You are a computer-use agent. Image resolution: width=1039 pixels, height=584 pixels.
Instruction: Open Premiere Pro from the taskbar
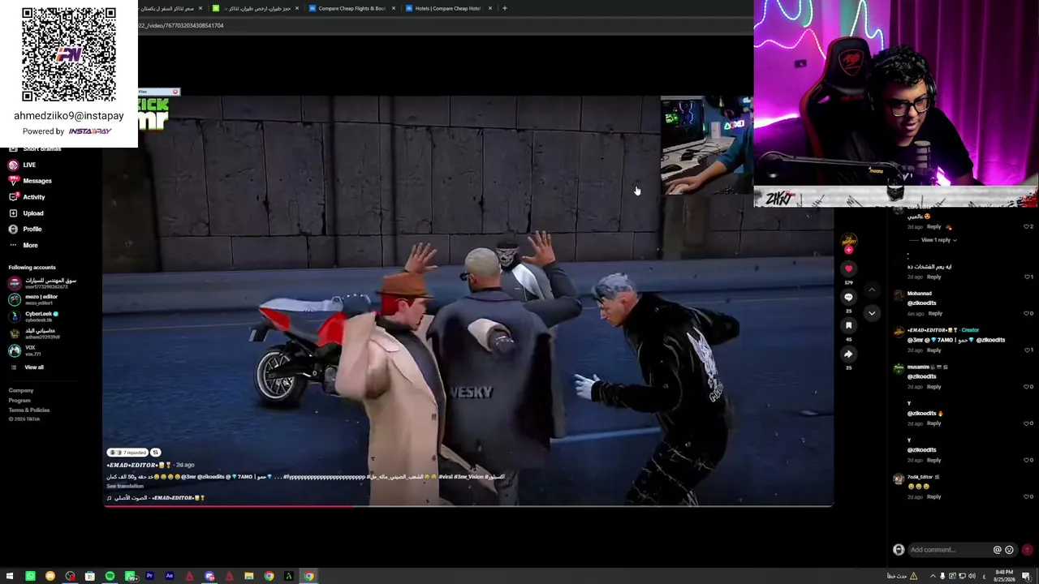(x=149, y=576)
